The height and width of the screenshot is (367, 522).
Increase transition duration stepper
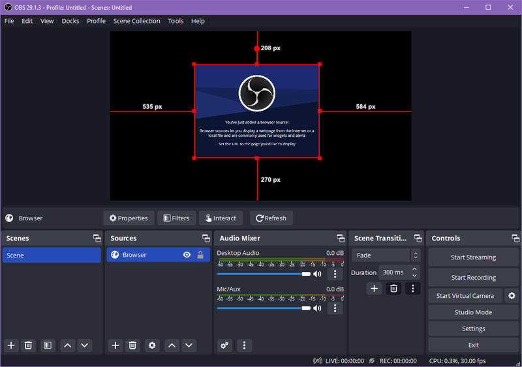[x=414, y=269]
